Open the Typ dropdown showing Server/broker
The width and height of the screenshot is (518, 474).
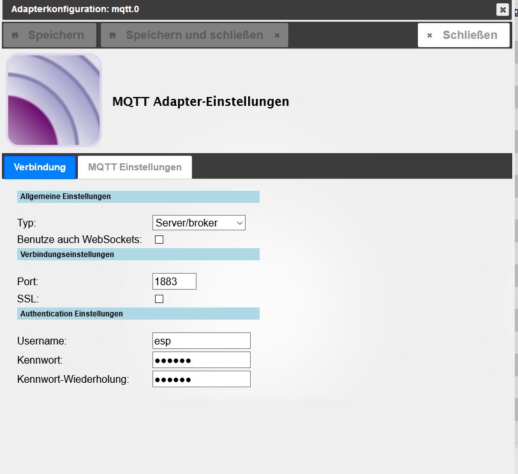(x=199, y=223)
